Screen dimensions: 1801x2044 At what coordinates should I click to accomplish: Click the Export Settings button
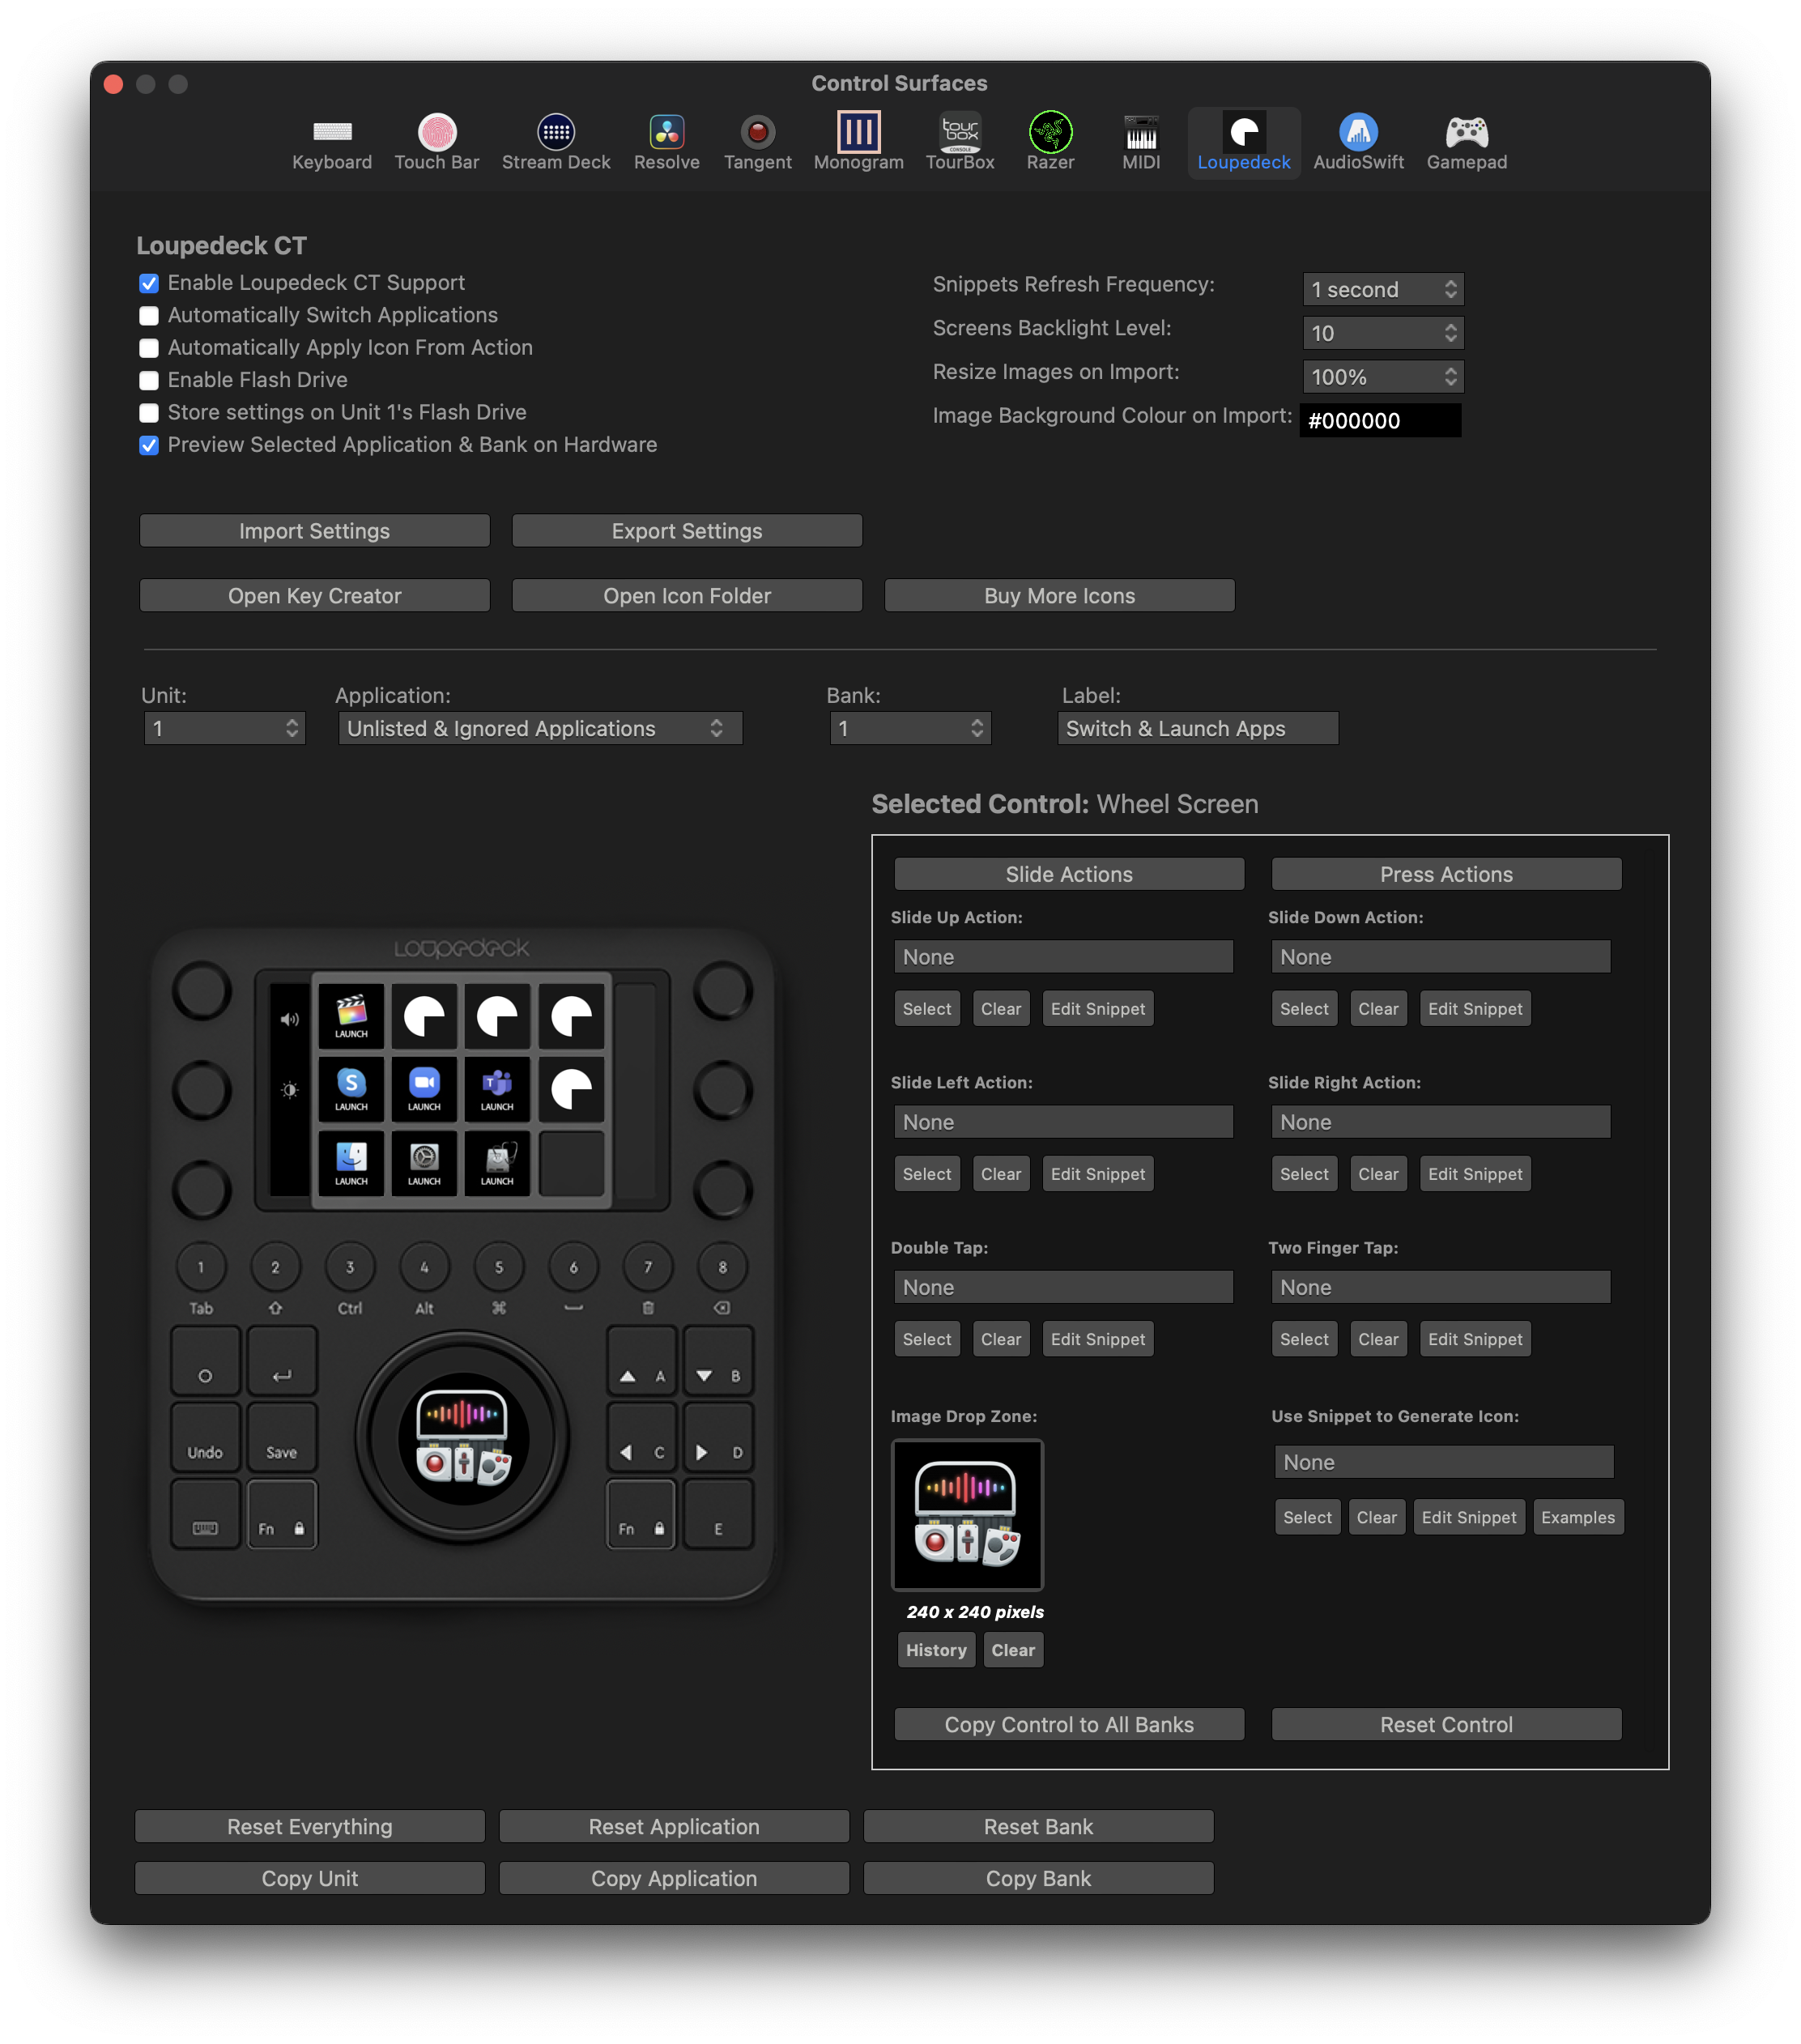tap(687, 531)
